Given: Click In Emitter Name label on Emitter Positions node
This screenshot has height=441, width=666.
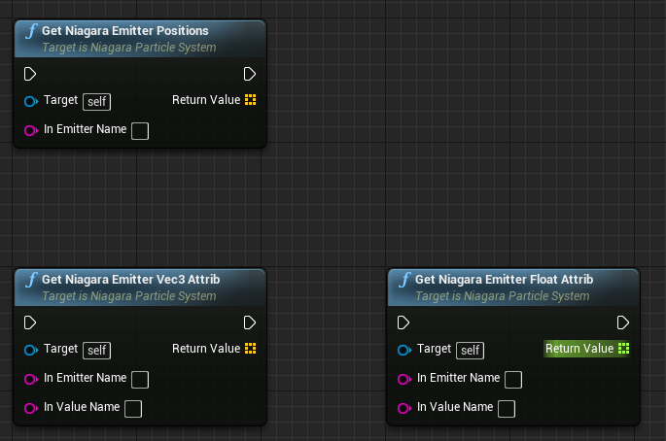Looking at the screenshot, I should [85, 129].
